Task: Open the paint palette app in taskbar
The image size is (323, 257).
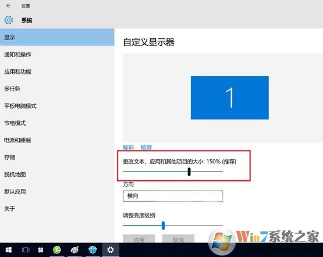Action: pos(74,250)
